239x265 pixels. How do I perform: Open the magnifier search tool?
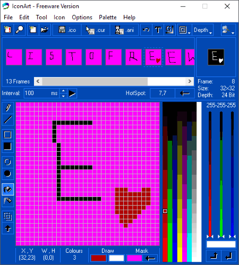(19, 30)
